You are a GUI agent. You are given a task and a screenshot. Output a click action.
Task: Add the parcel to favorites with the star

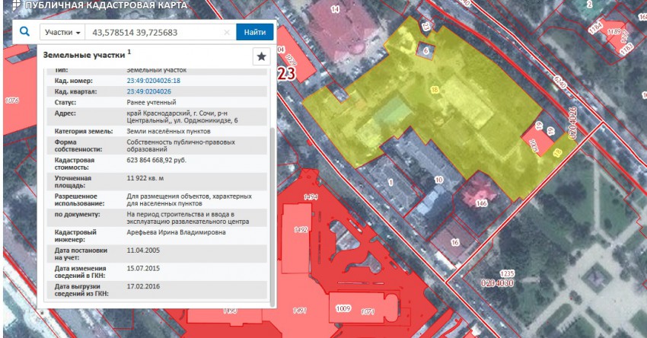click(261, 56)
